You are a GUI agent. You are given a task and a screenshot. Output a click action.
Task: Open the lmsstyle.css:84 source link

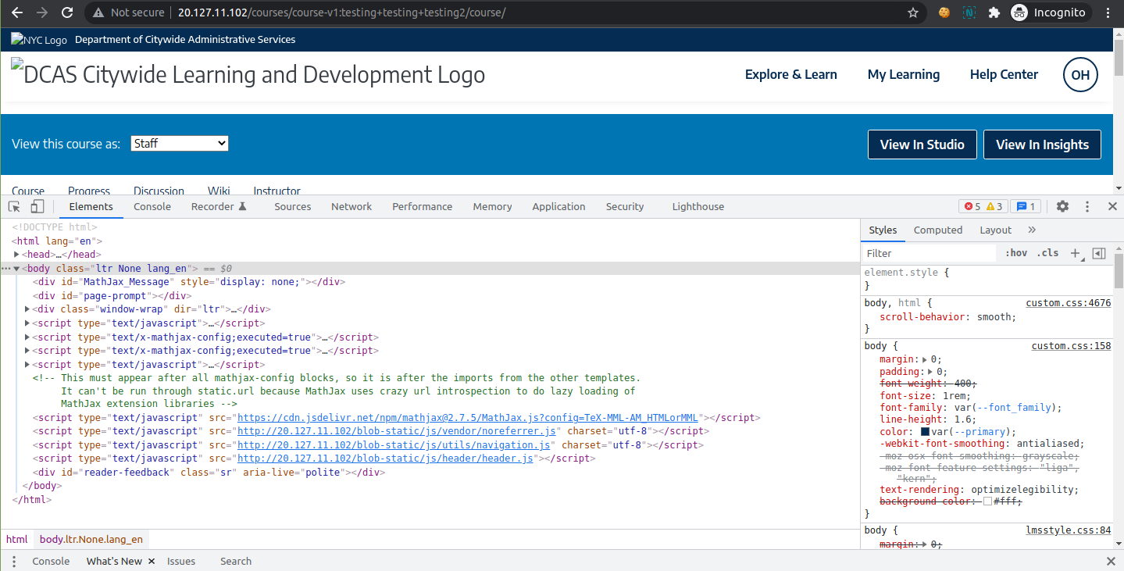pyautogui.click(x=1069, y=530)
